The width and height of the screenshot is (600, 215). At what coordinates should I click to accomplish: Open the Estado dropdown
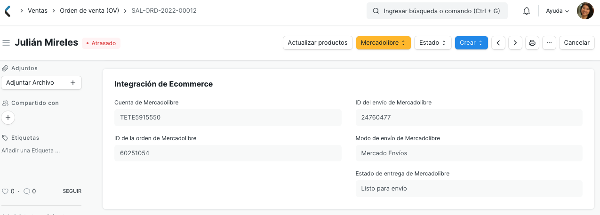coord(433,43)
